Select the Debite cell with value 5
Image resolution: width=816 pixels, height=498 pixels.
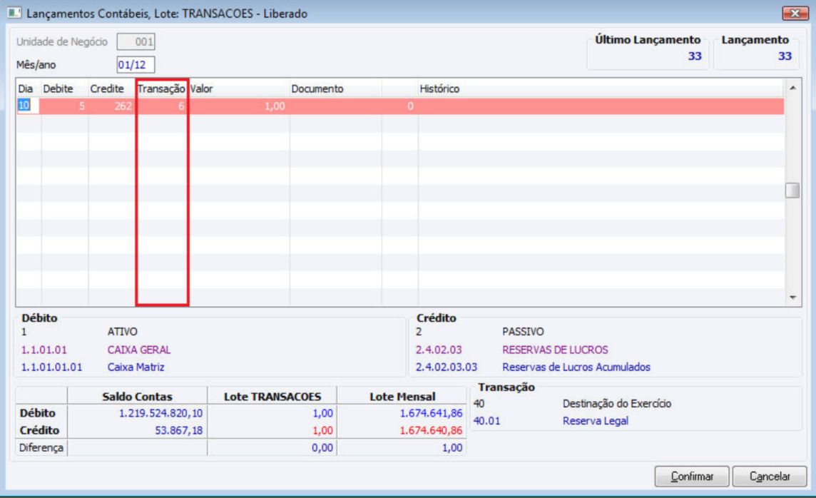pyautogui.click(x=64, y=106)
